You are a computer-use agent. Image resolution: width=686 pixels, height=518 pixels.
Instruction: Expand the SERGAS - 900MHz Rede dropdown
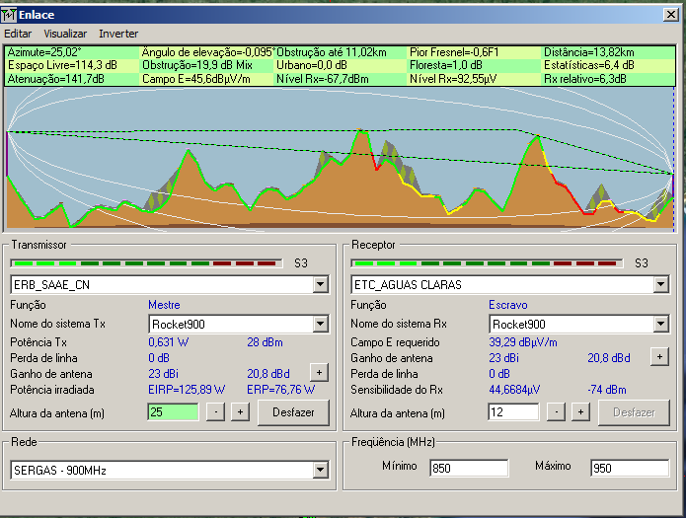point(320,471)
